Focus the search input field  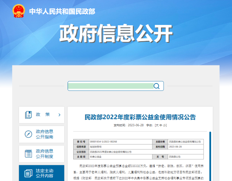[x=111, y=86]
